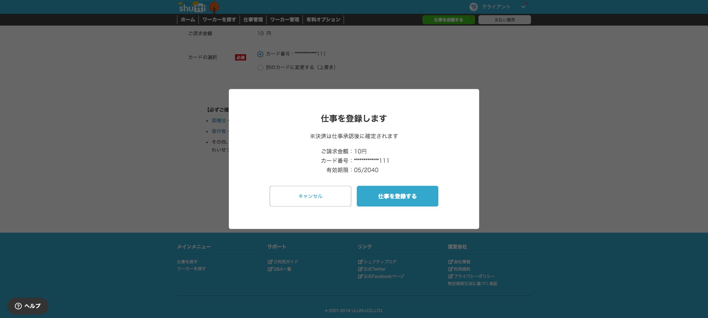
Task: Open 利用規約 footer link
Action: click(462, 269)
